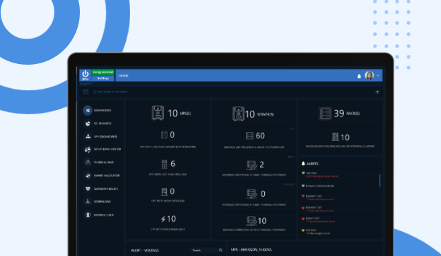
Task: Click the Download sidebar icon
Action: tap(88, 202)
